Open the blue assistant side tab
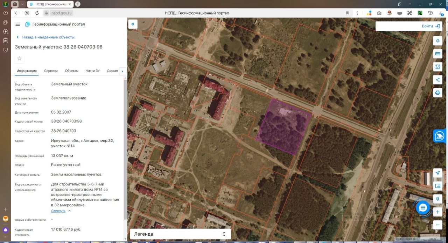Viewport: 448px width, 243px height. click(x=440, y=136)
